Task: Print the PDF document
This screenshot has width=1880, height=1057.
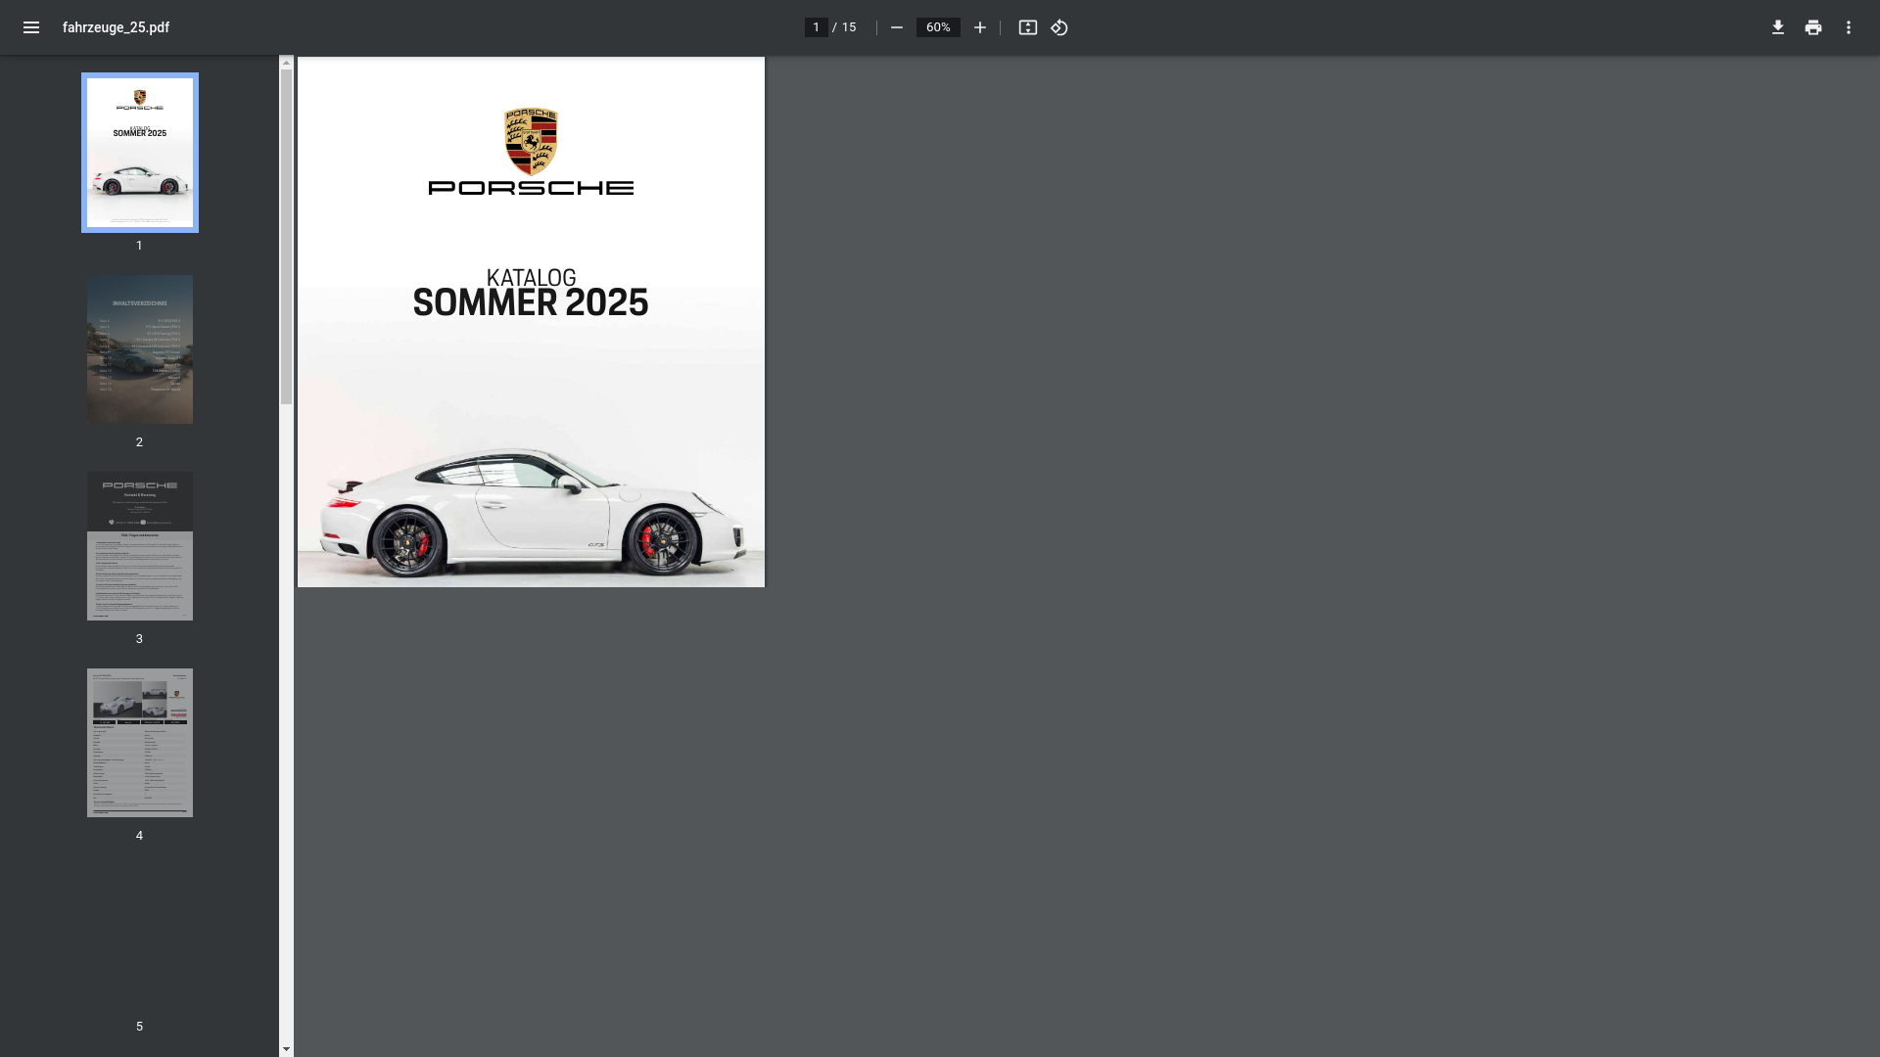Action: click(1813, 27)
